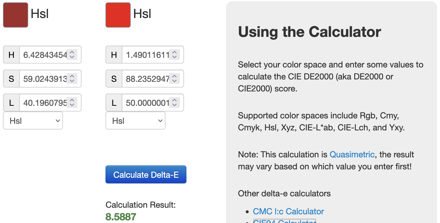
Task: Click the bright red second color swatch
Action: [118, 15]
